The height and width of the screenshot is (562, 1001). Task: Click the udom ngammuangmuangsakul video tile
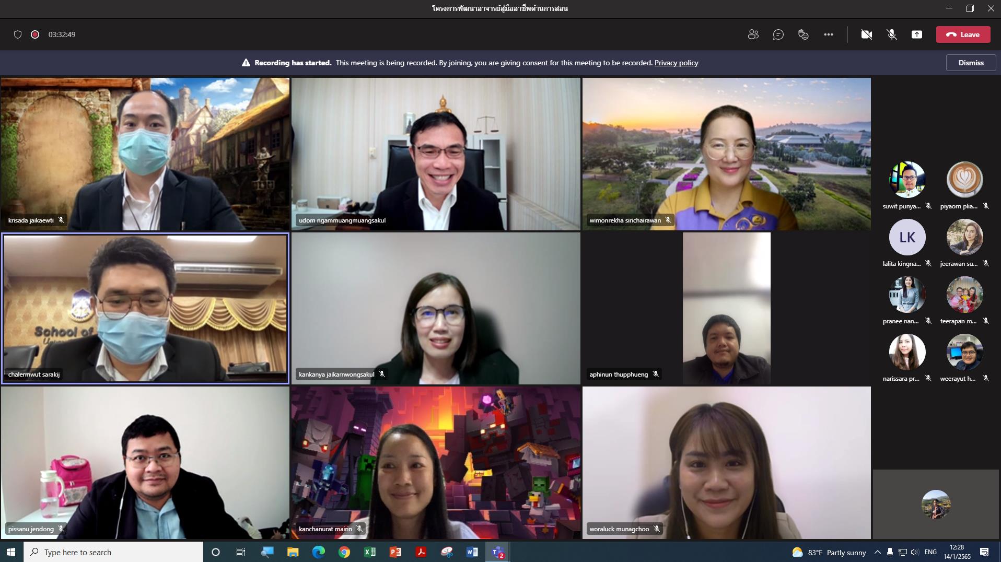pos(436,154)
